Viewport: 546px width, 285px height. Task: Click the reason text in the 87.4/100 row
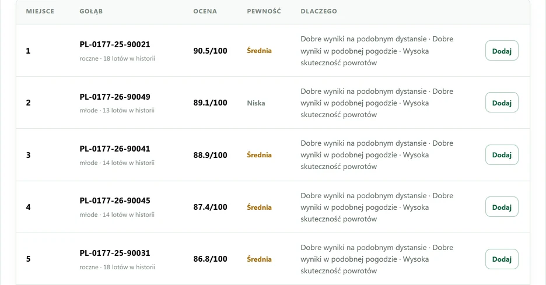[377, 207]
